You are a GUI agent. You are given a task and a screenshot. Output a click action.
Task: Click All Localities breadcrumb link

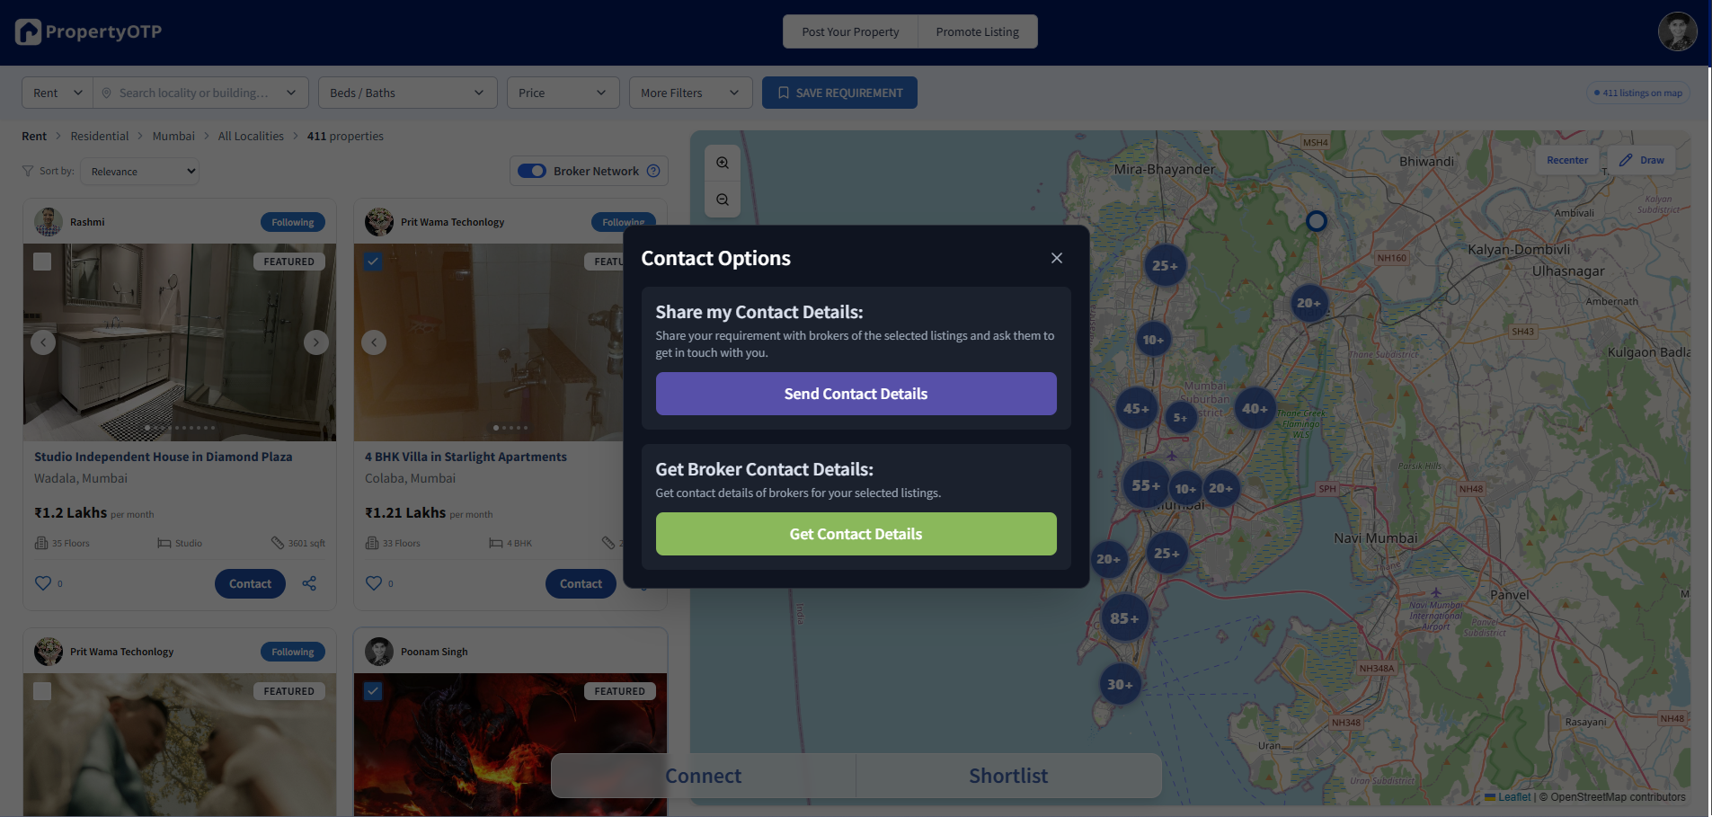pos(251,137)
